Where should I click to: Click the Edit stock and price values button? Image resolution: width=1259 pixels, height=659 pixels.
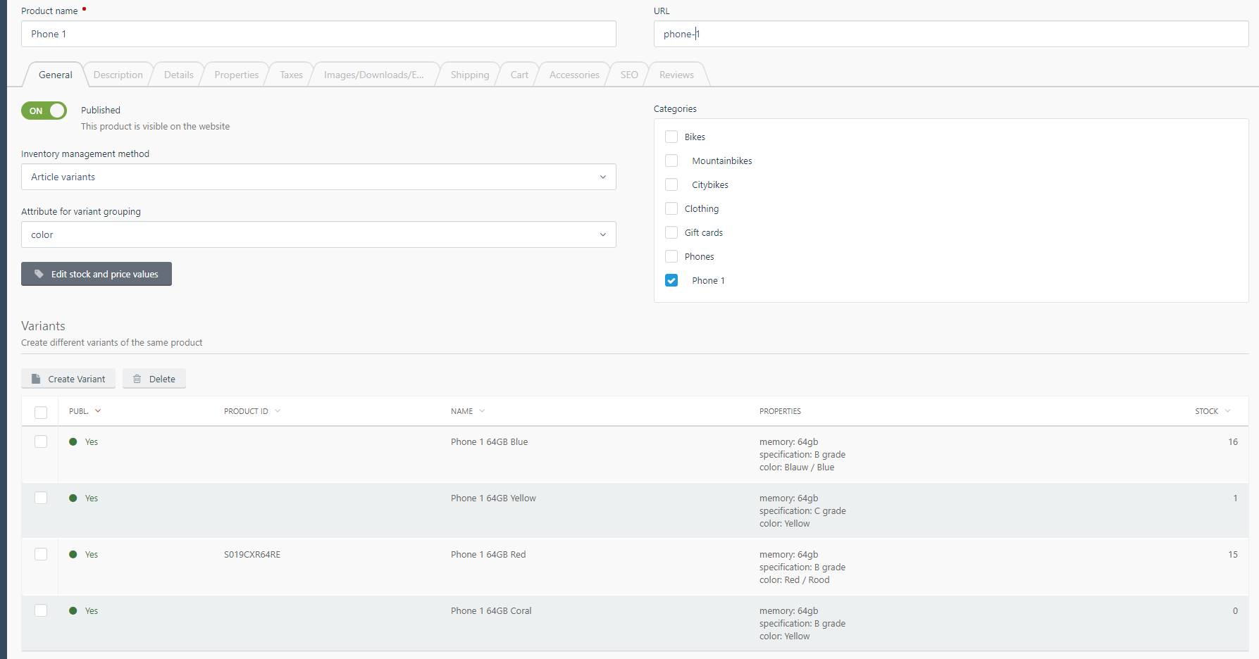click(x=97, y=274)
